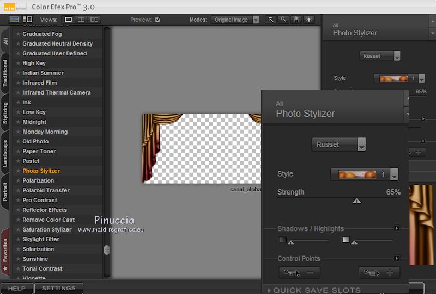Select the Infrared Thermal Camera filter
Screen dimensions: 436x294
pos(57,92)
